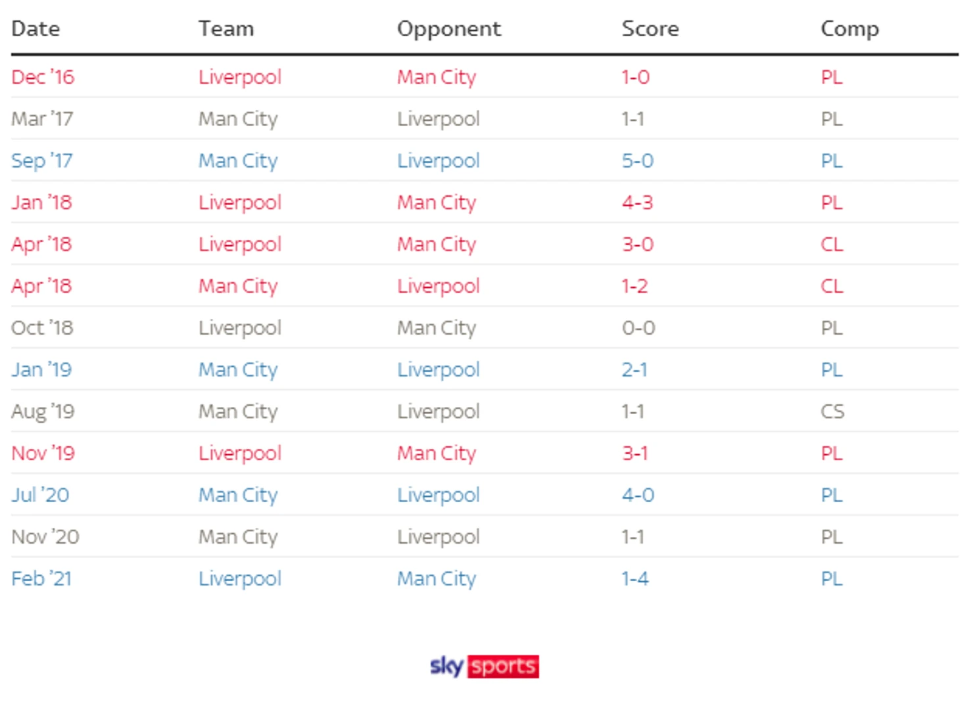Click the Comp column header
This screenshot has width=960, height=704.
(849, 29)
